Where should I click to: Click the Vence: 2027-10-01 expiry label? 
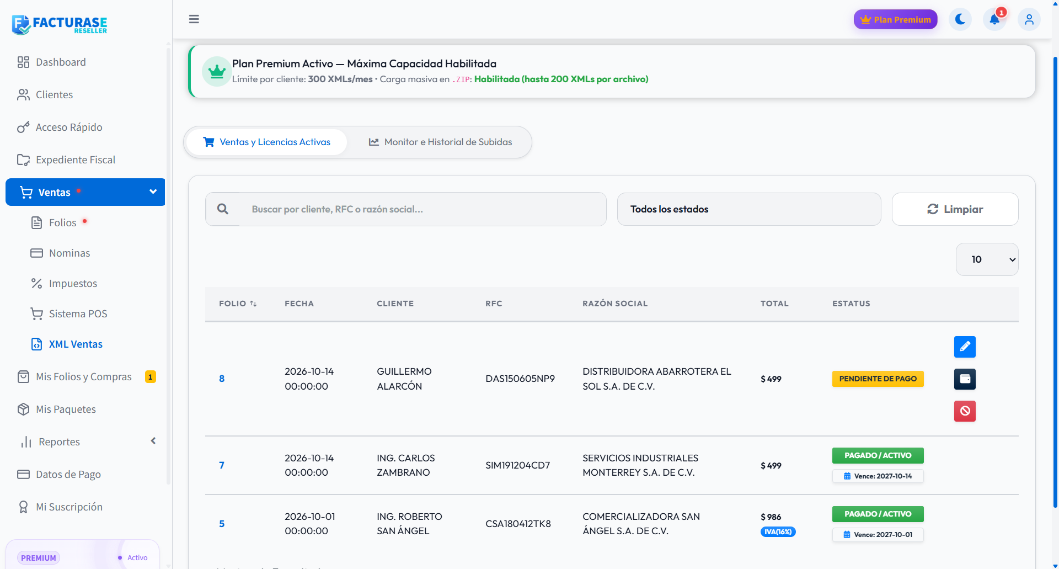(x=878, y=535)
